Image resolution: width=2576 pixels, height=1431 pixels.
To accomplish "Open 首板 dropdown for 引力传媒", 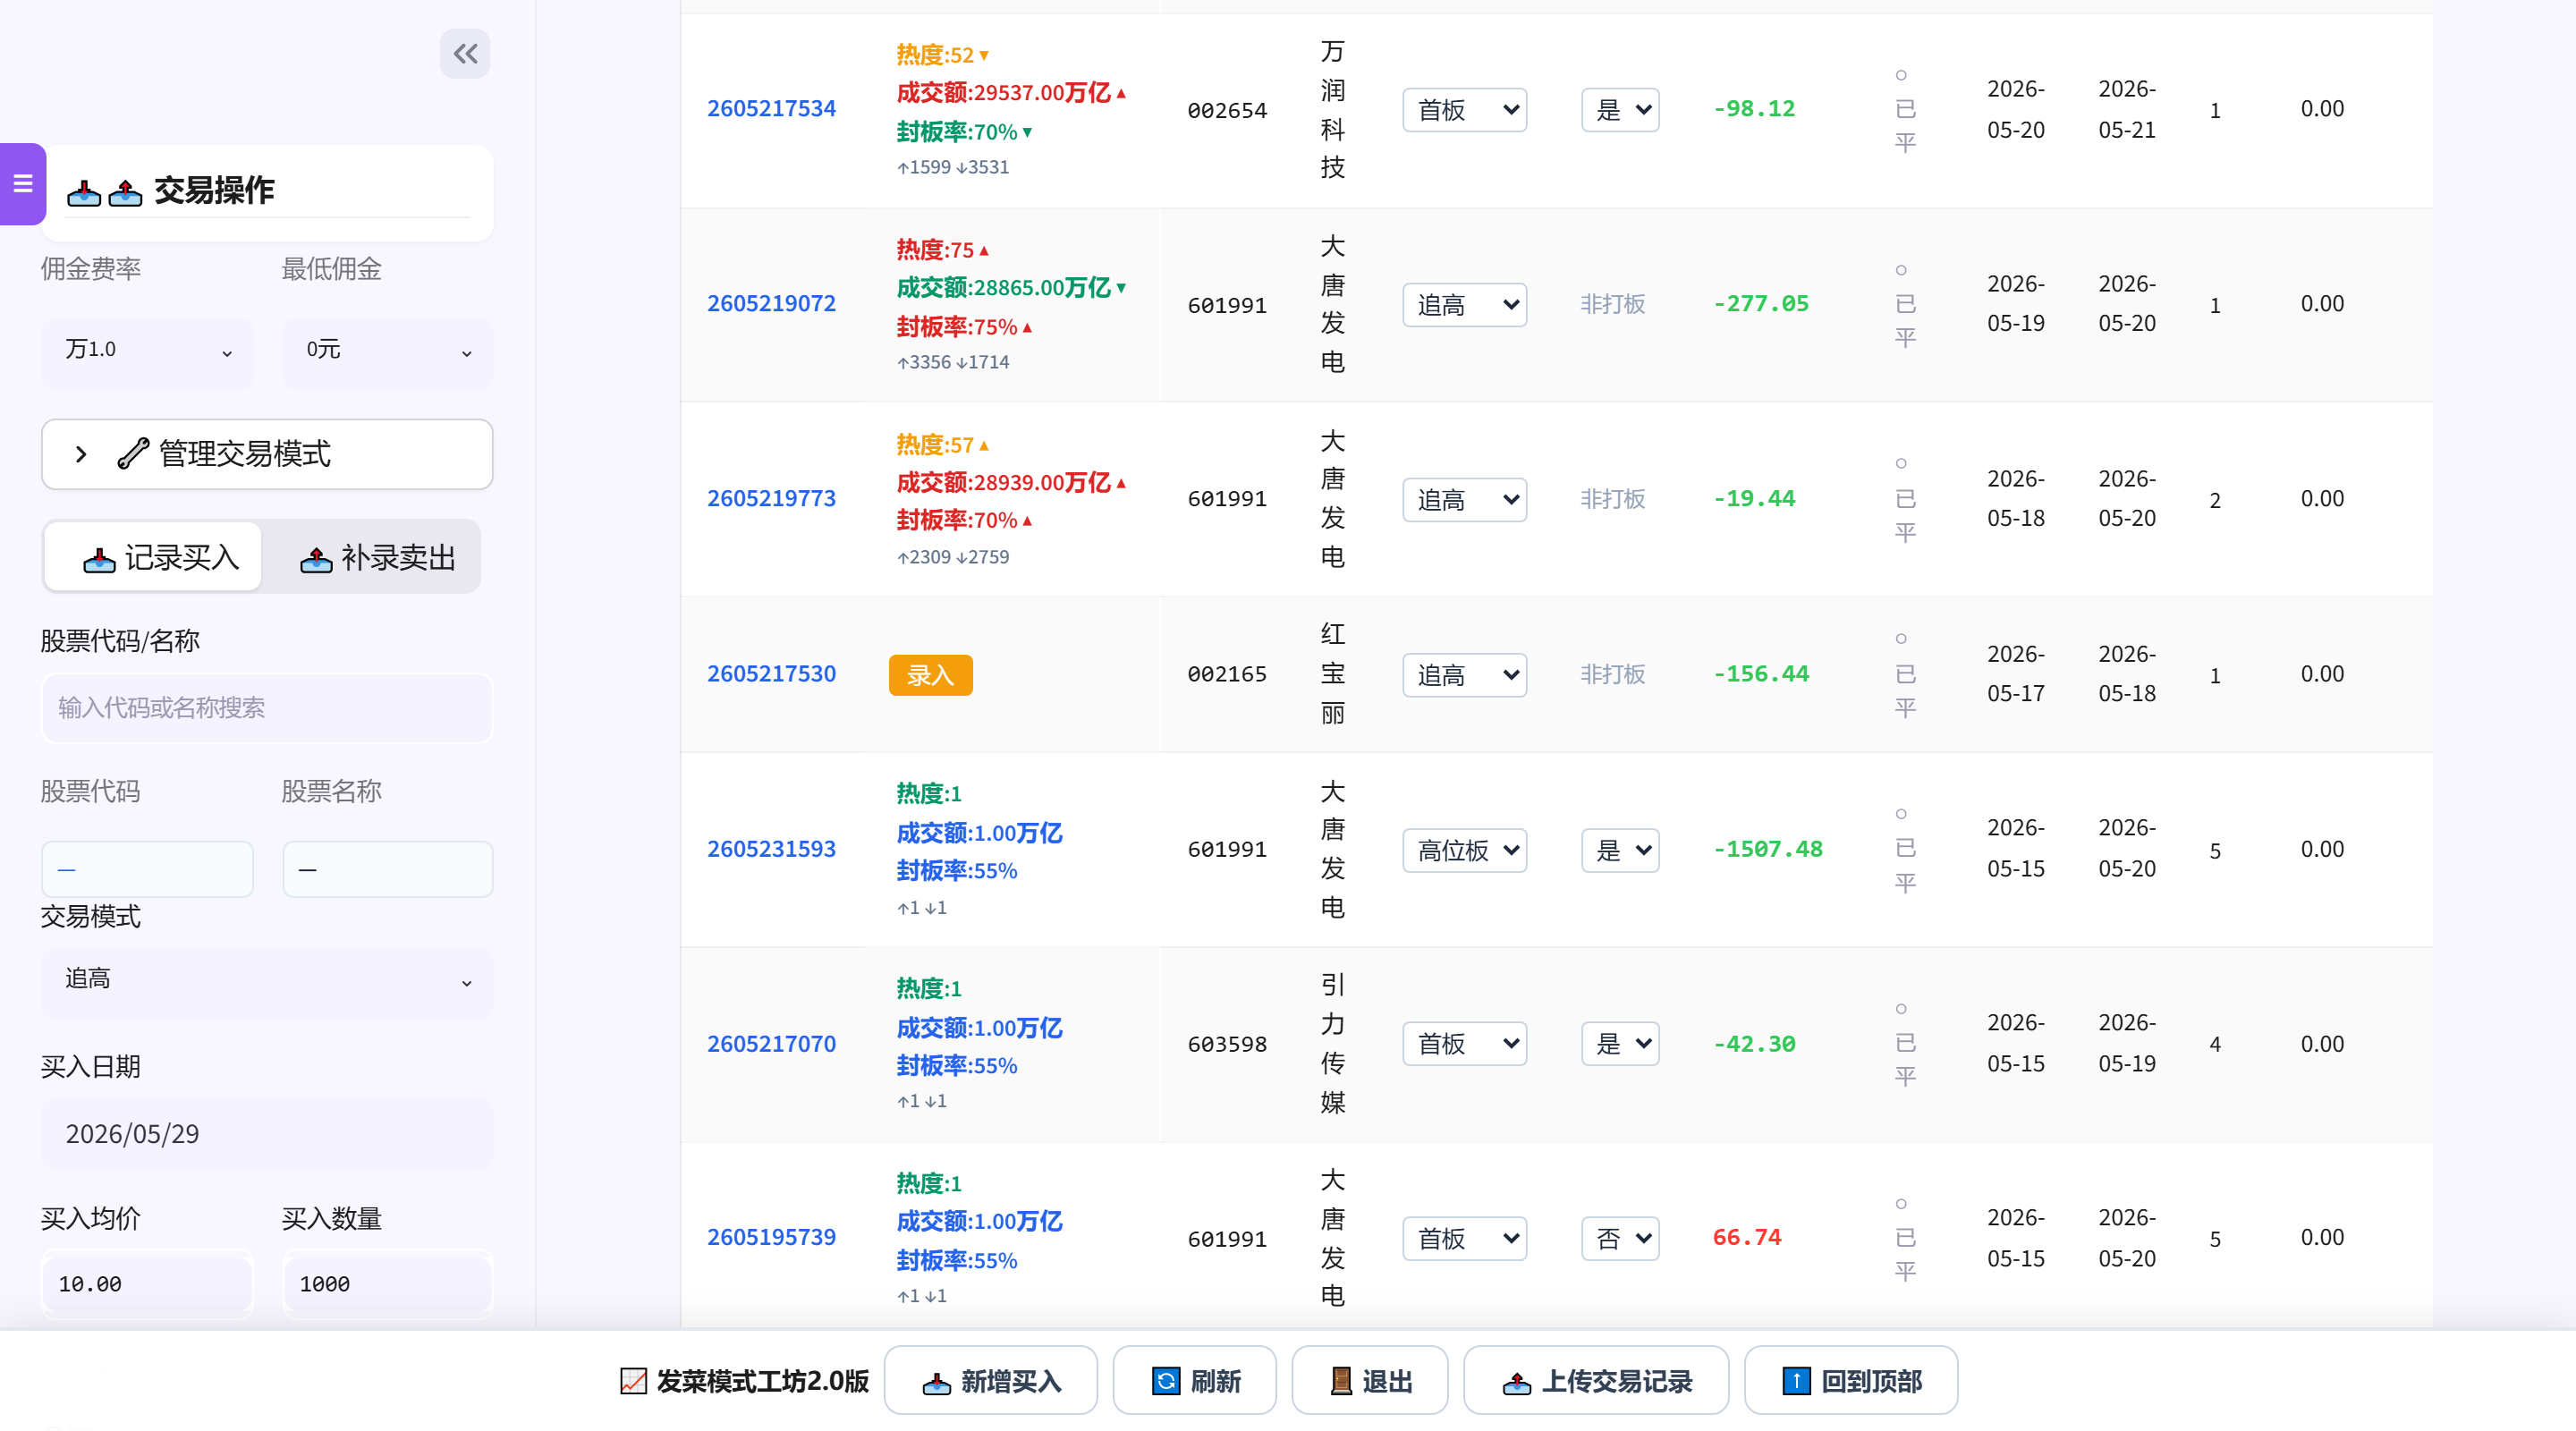I will (x=1464, y=1044).
